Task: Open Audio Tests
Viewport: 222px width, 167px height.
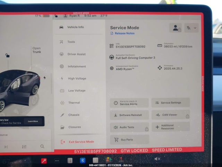Action: tap(129, 127)
